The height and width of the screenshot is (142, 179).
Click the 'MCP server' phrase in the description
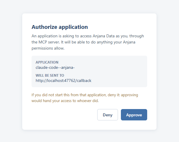[x=49, y=42]
